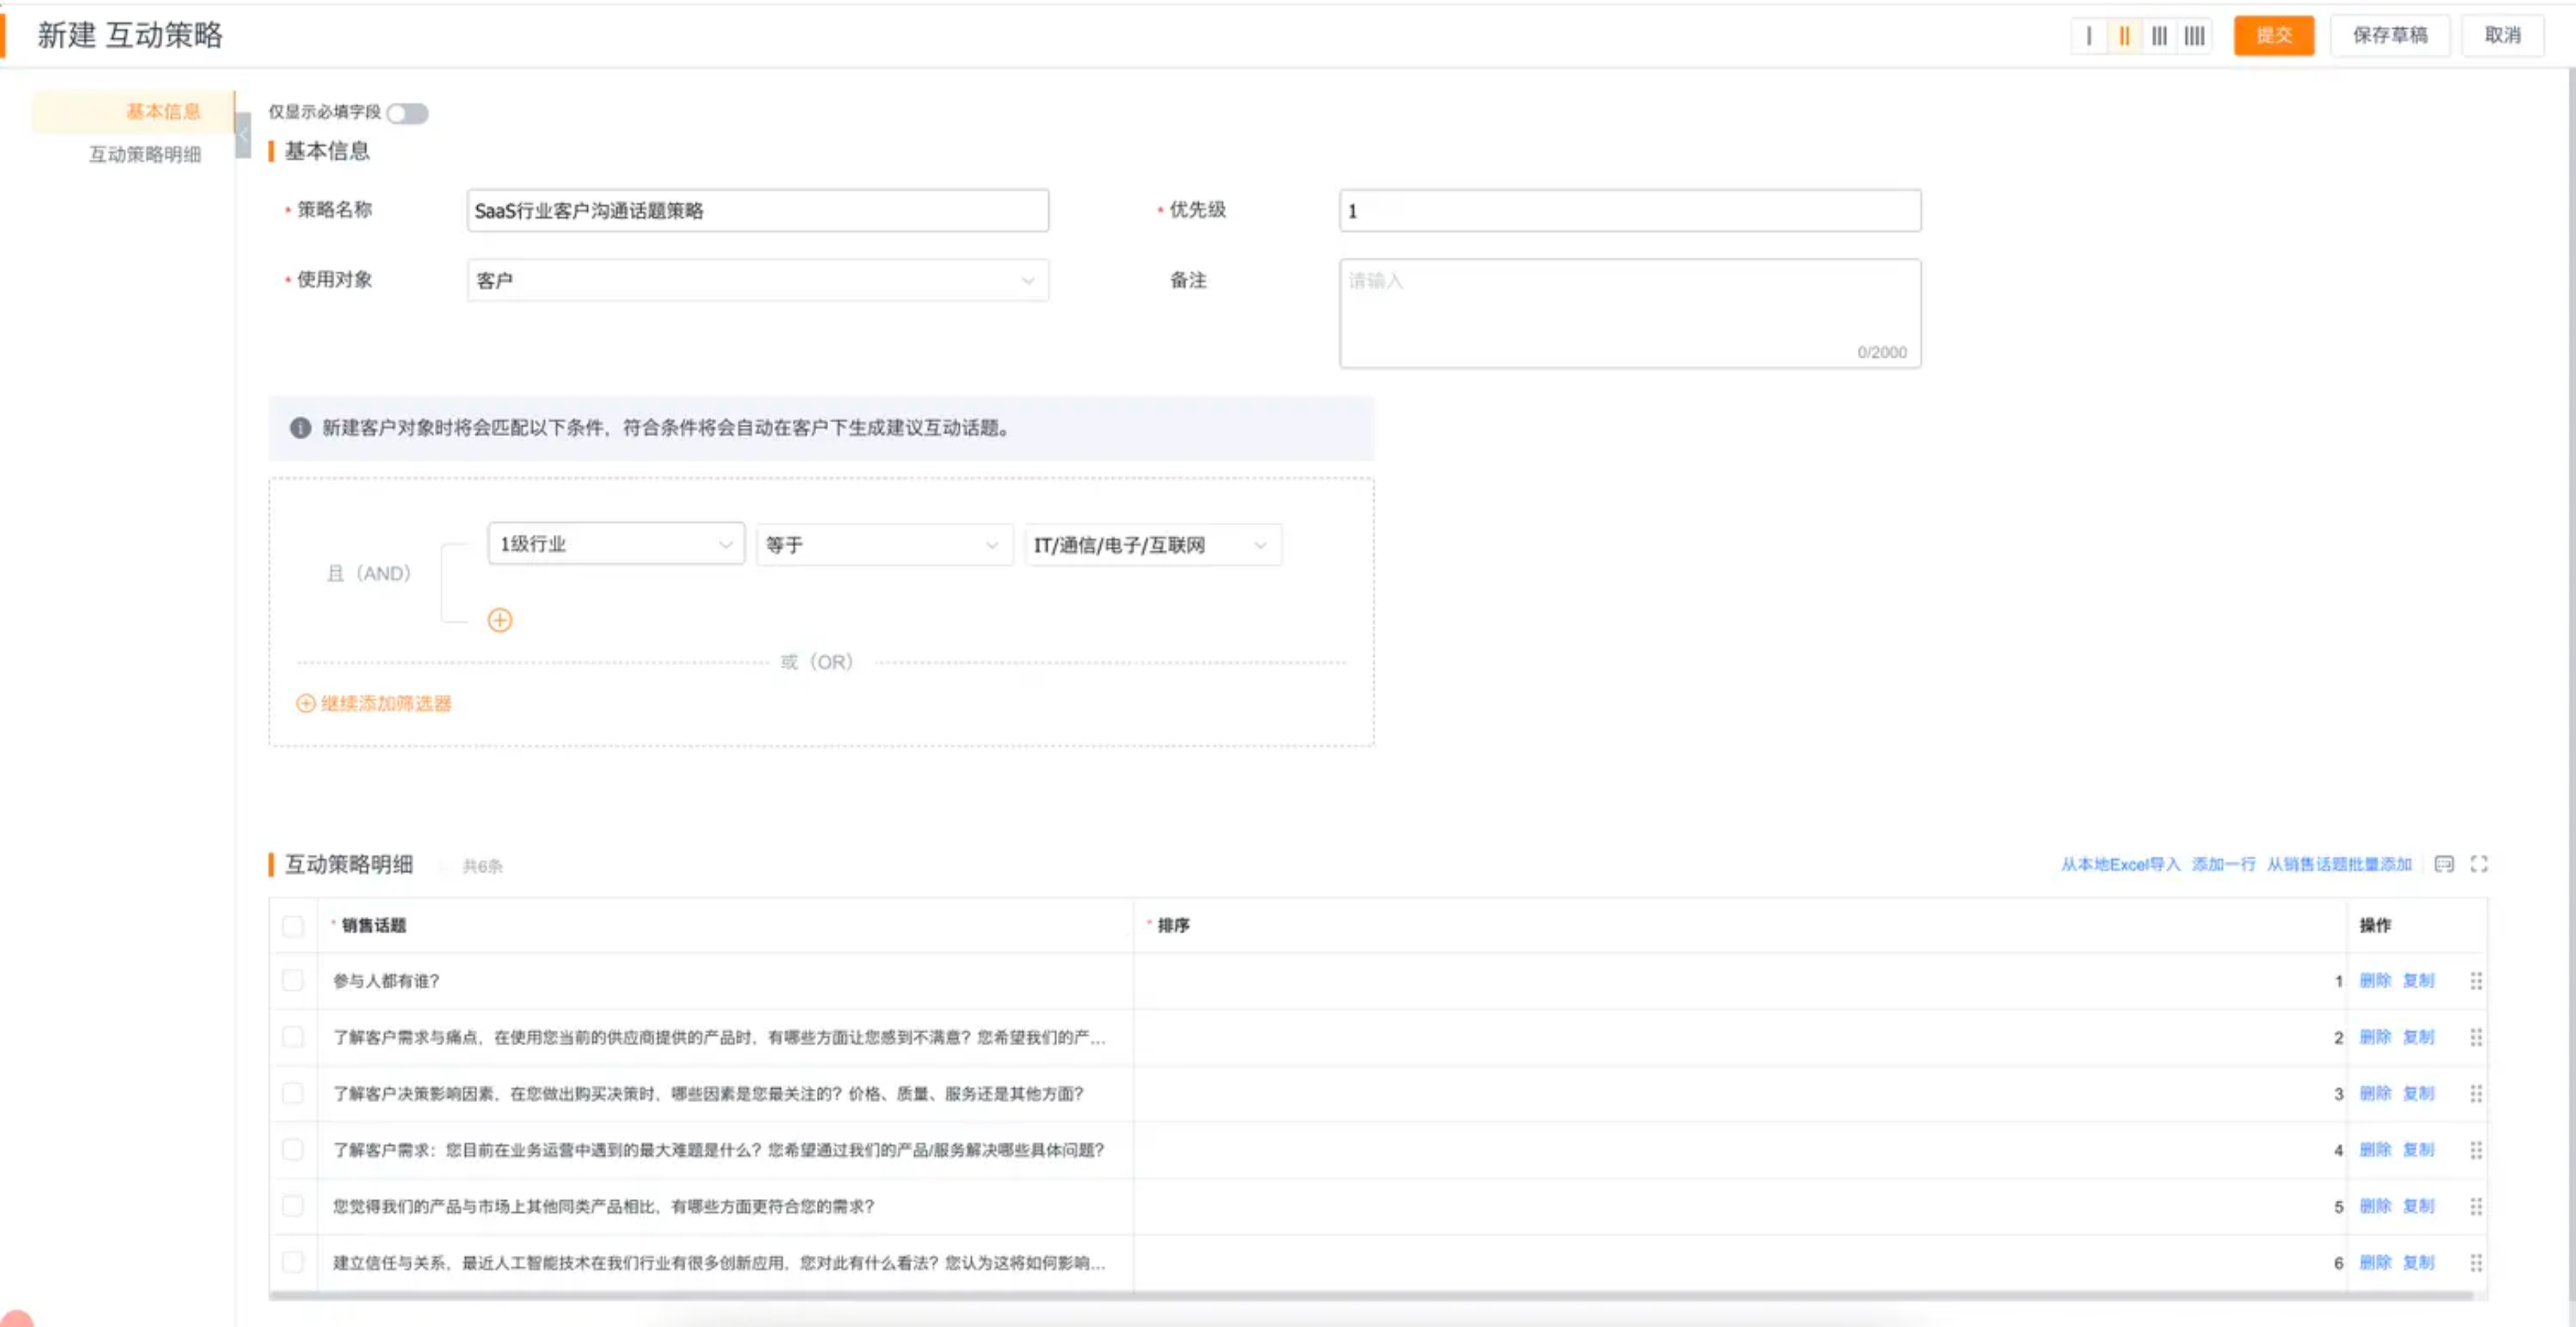Grab drag handle of row 1
The height and width of the screenshot is (1327, 2576).
[x=2476, y=981]
